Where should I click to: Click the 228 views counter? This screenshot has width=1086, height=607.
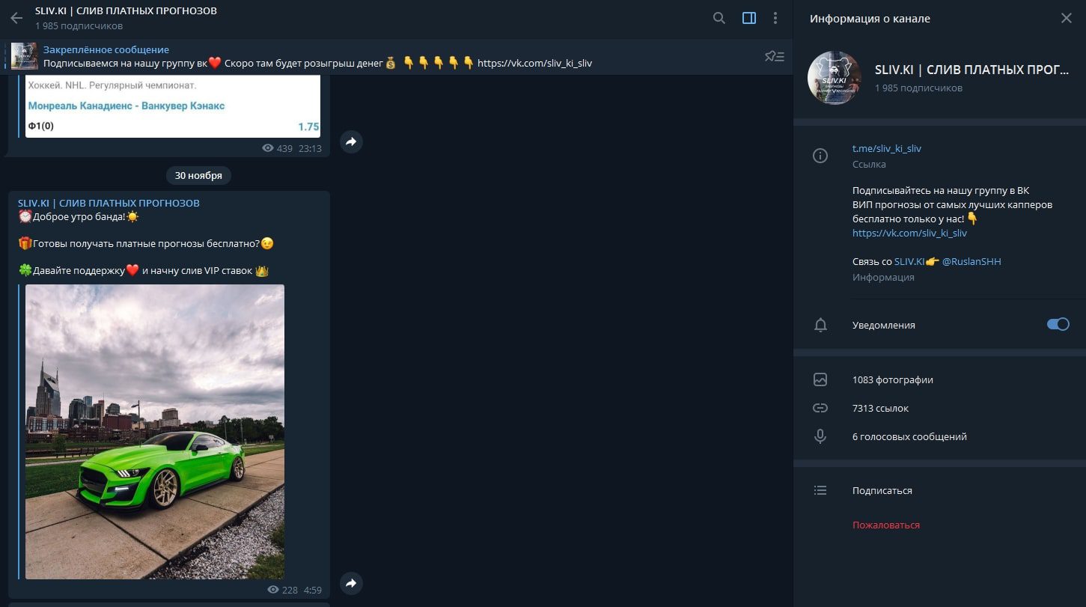pos(282,590)
